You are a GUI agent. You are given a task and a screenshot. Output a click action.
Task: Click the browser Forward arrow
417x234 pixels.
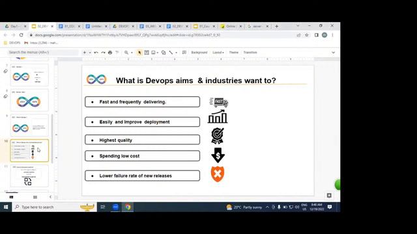point(13,35)
